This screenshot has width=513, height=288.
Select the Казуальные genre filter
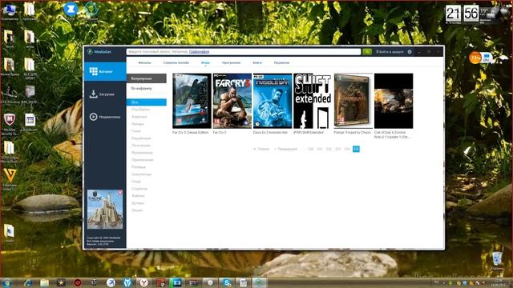tap(141, 138)
